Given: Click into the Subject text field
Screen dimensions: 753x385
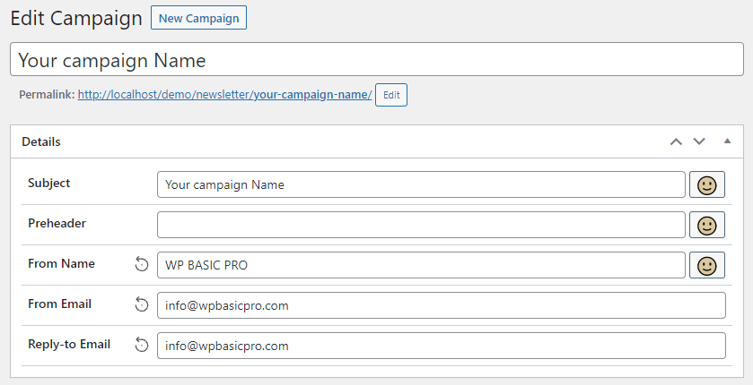Looking at the screenshot, I should [x=420, y=184].
